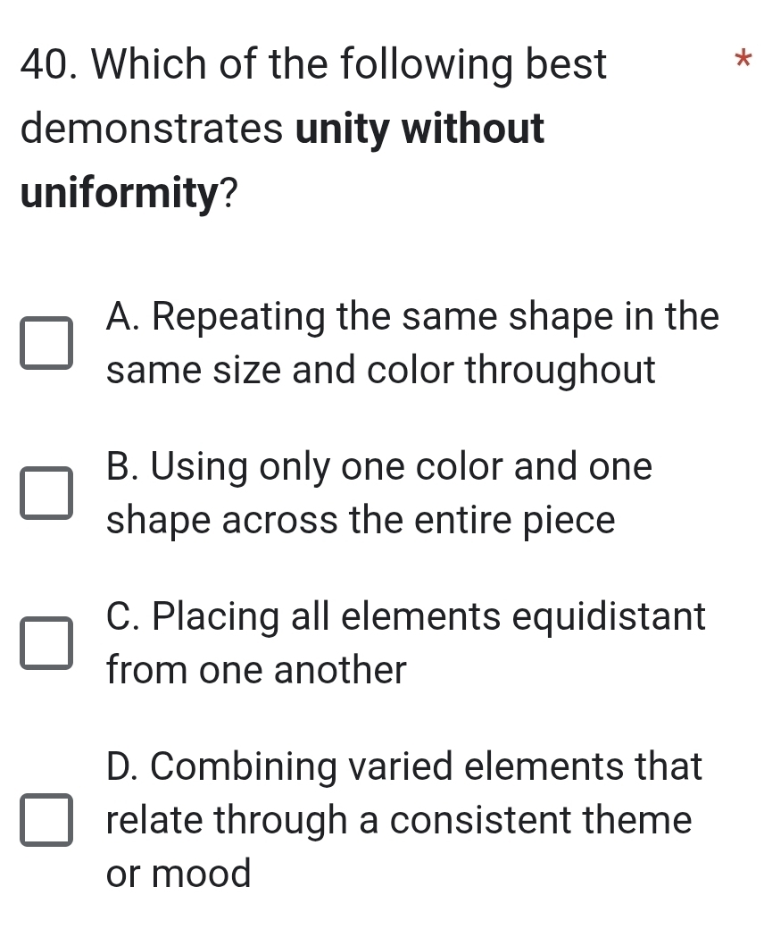Screen dimensions: 764x929
Task: Click the red required asterisk
Action: tap(743, 60)
